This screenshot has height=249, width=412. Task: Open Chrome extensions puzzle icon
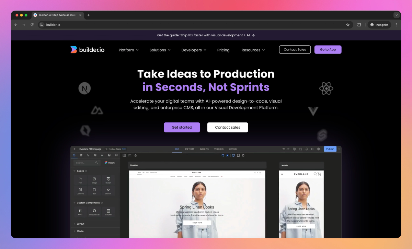coord(359,25)
